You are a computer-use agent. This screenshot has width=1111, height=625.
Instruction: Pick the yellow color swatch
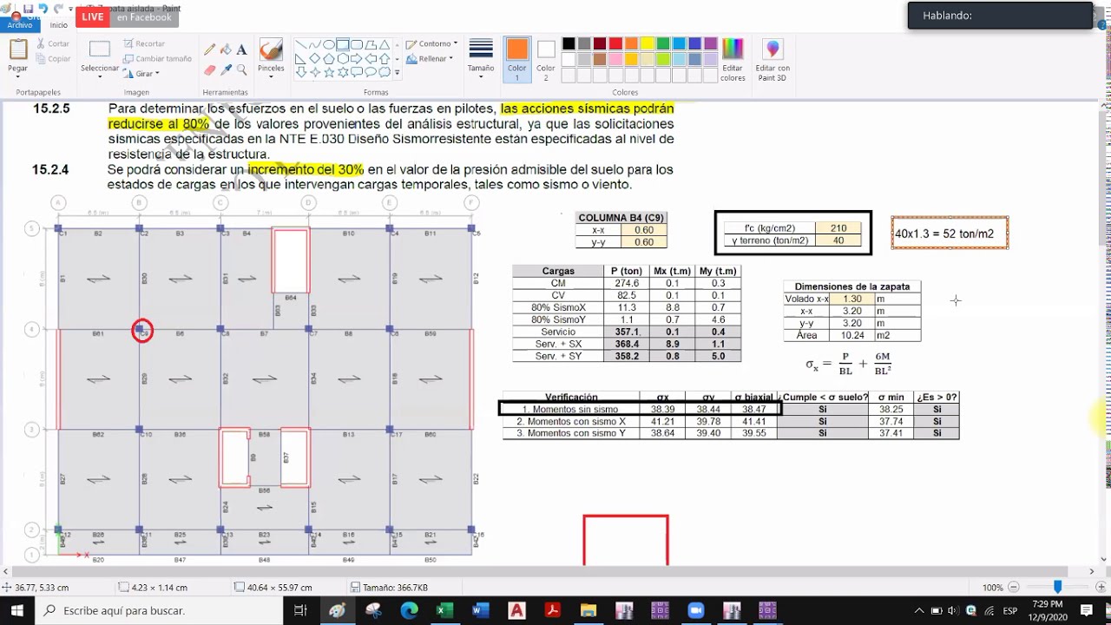[648, 43]
